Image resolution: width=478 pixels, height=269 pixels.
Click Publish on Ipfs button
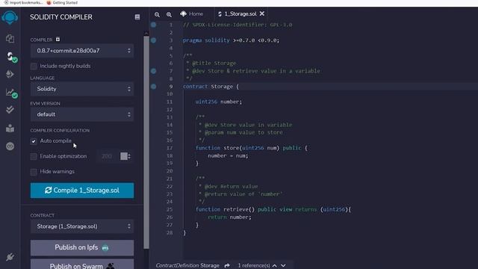[x=82, y=247]
